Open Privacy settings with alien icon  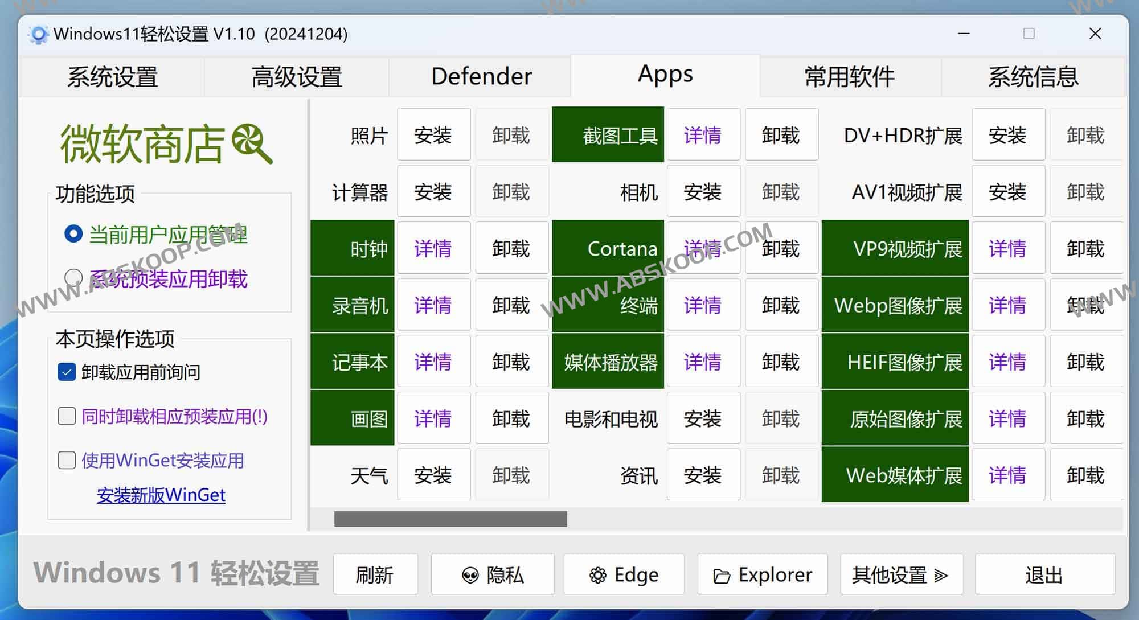493,575
